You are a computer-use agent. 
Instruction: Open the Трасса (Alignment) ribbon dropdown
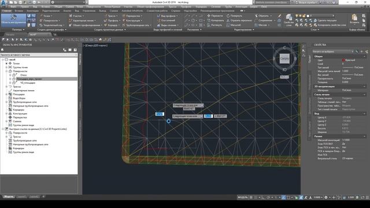(x=110, y=16)
